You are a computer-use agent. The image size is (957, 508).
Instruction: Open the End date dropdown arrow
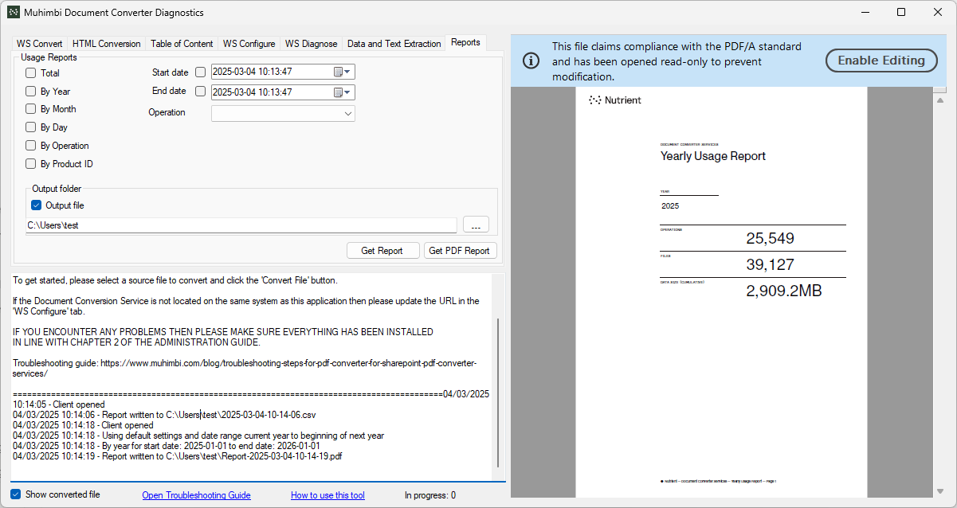[x=346, y=92]
